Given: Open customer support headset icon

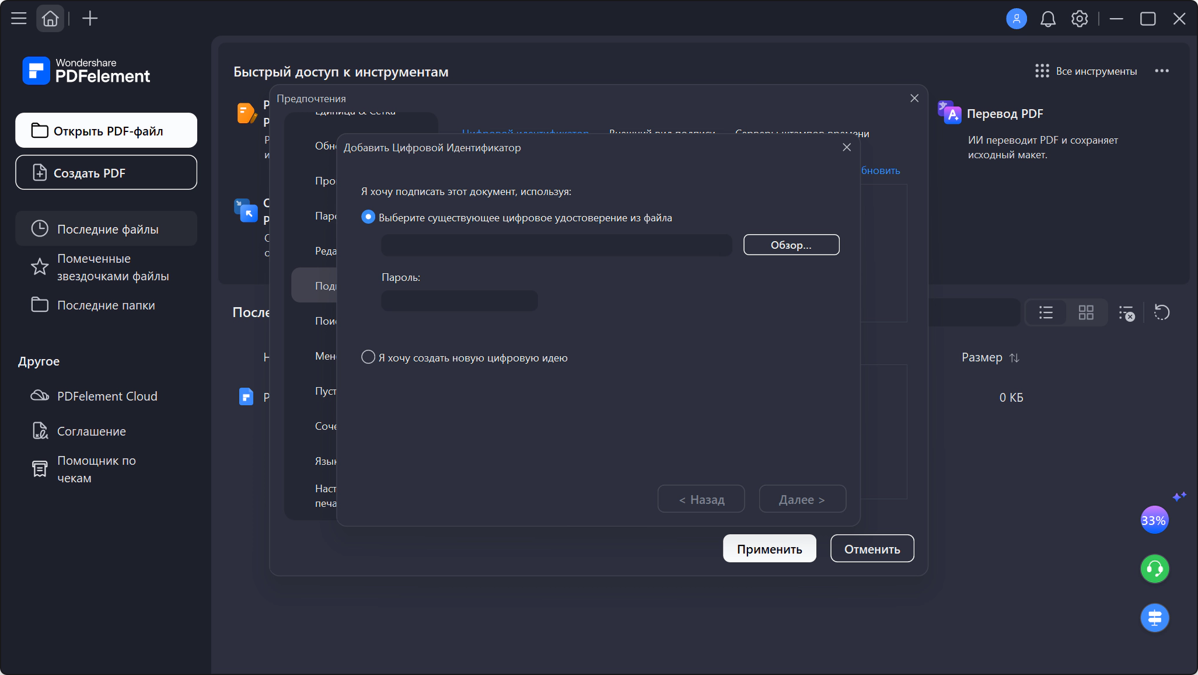Looking at the screenshot, I should pyautogui.click(x=1155, y=568).
